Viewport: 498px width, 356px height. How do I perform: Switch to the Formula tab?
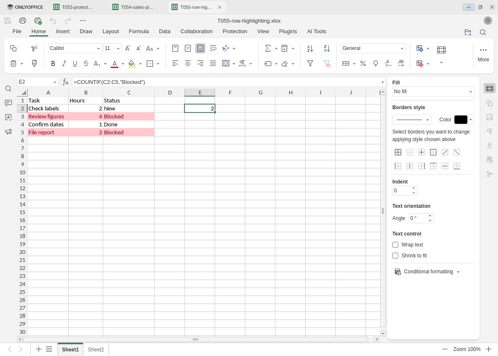[139, 31]
